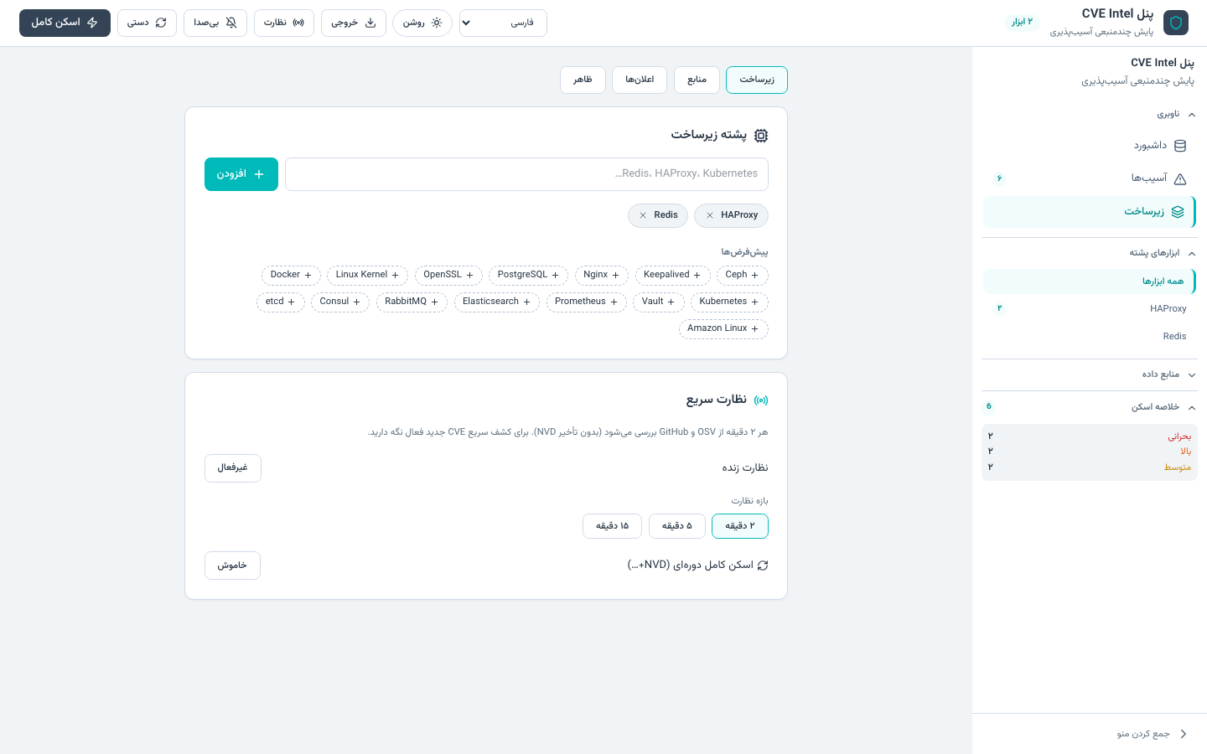Add OpenSSL preset with its plus icon
The height and width of the screenshot is (754, 1207).
[x=469, y=275]
